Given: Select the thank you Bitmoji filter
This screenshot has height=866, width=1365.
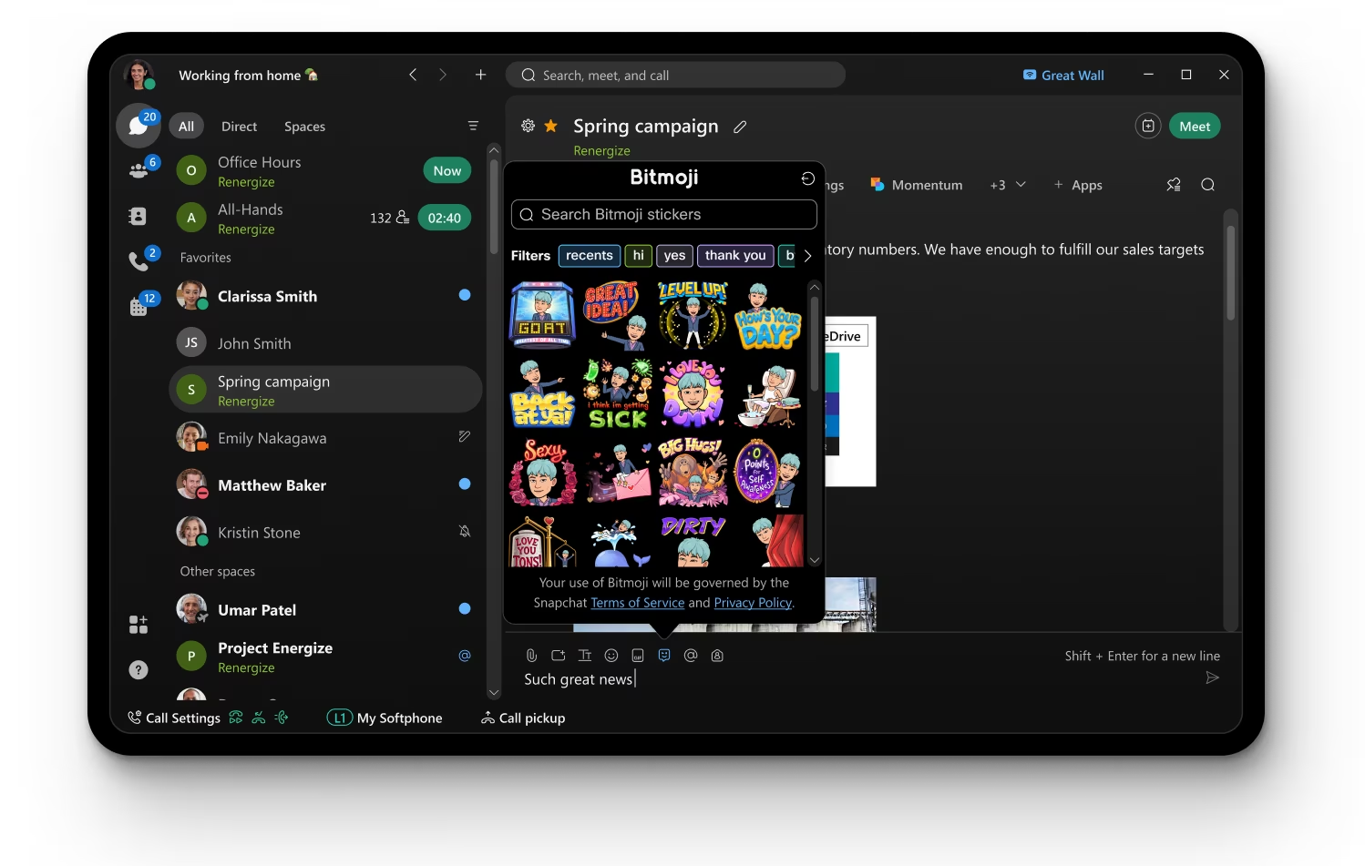Looking at the screenshot, I should coord(735,256).
